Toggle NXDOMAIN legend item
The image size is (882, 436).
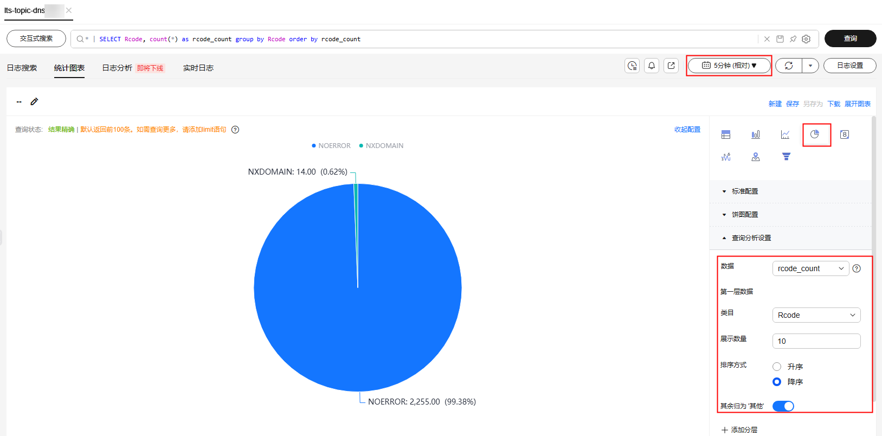[381, 146]
